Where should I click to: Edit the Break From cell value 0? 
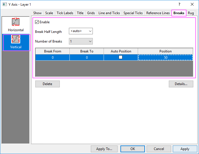(53, 58)
